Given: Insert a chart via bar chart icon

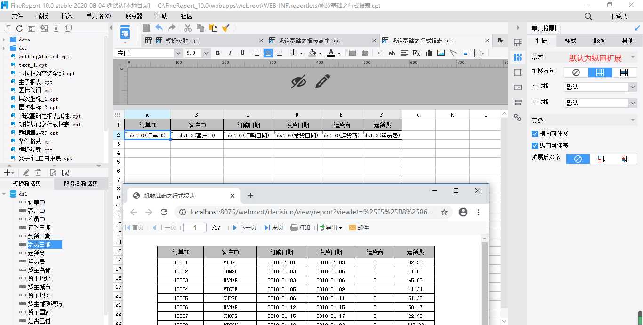Looking at the screenshot, I should point(429,53).
